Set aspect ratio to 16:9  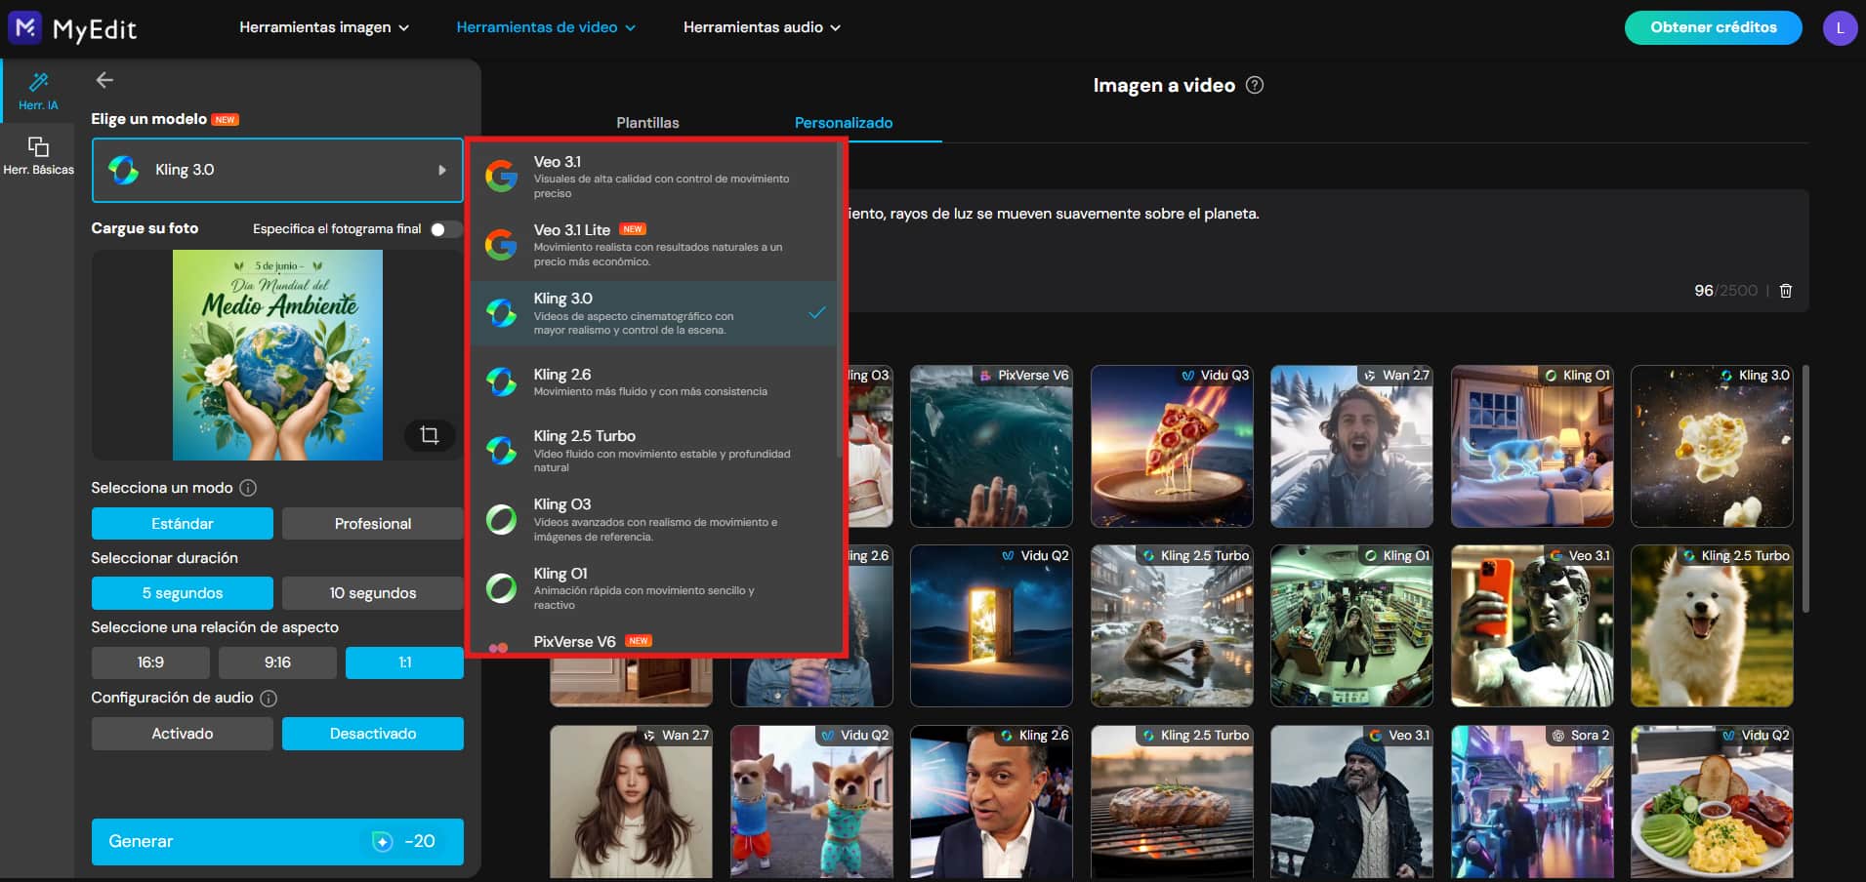click(150, 662)
